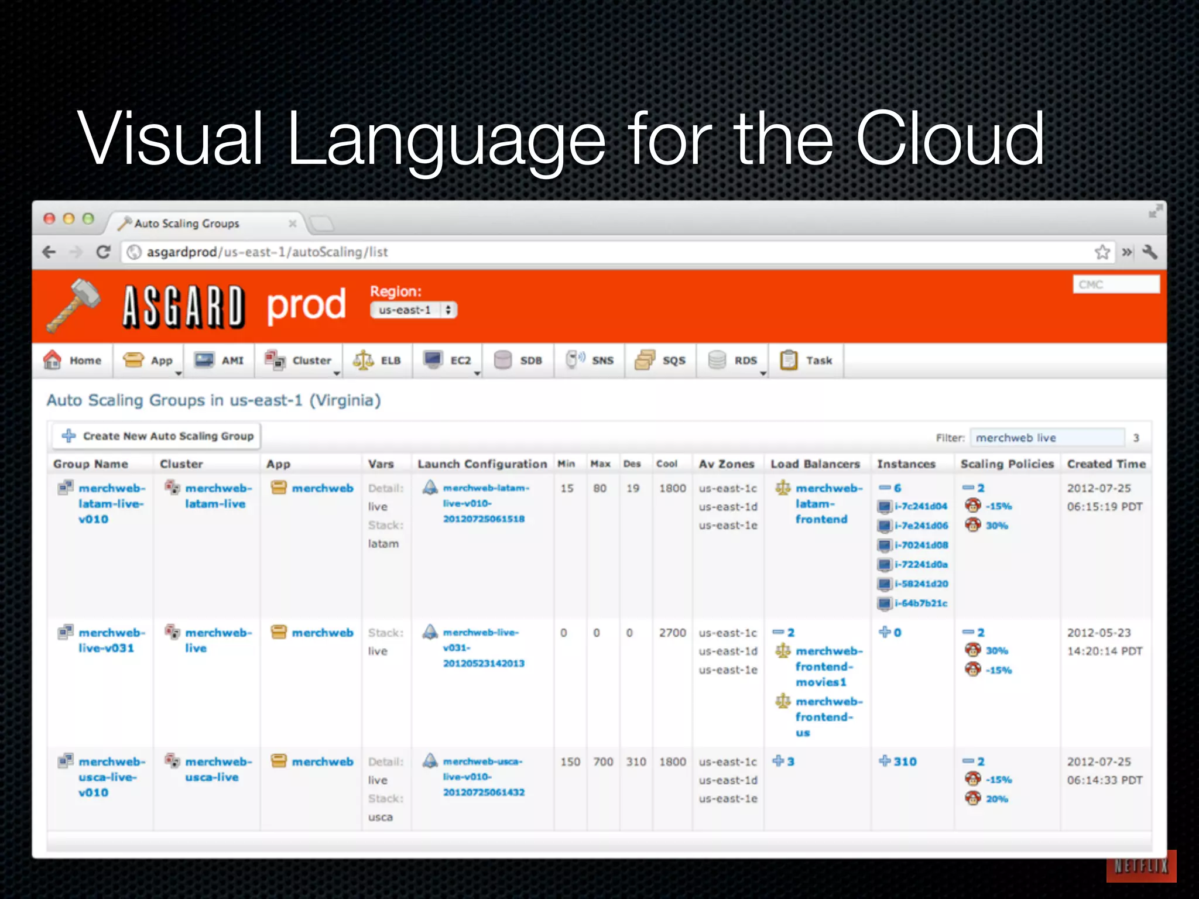The height and width of the screenshot is (899, 1199).
Task: Open the SQS menu item
Action: pyautogui.click(x=660, y=361)
